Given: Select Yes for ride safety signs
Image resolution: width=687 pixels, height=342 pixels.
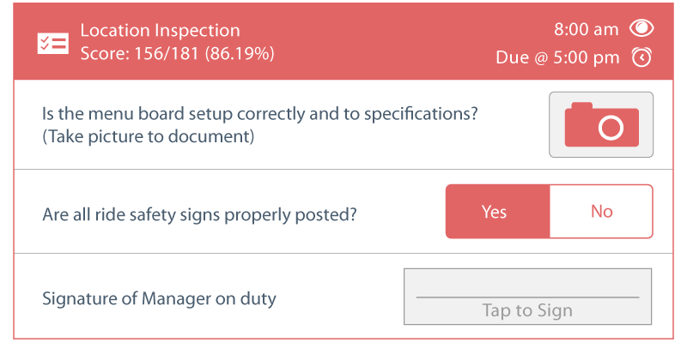Looking at the screenshot, I should [x=497, y=212].
